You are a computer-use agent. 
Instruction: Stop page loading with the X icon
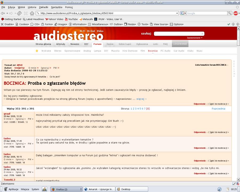pos(26,13)
